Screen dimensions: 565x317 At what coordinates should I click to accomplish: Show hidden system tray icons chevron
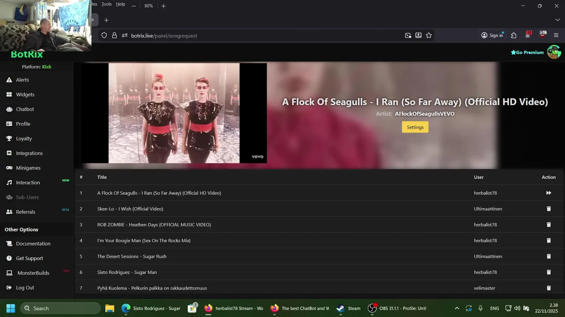tap(457, 308)
